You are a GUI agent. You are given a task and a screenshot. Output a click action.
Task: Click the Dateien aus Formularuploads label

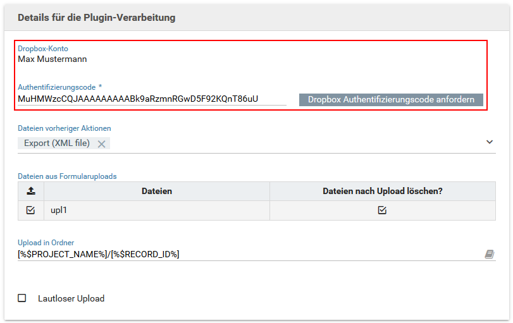(x=67, y=176)
